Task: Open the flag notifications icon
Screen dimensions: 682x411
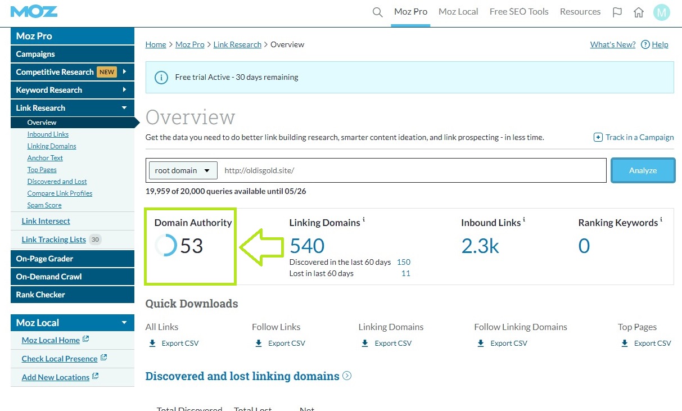Action: [617, 12]
